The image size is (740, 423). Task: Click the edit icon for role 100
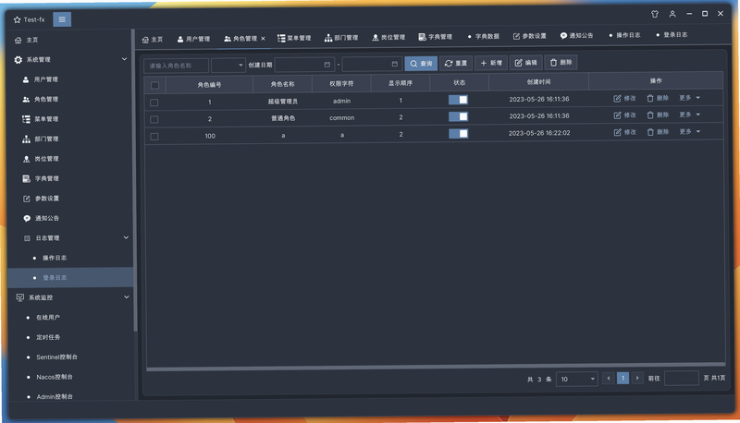(617, 132)
